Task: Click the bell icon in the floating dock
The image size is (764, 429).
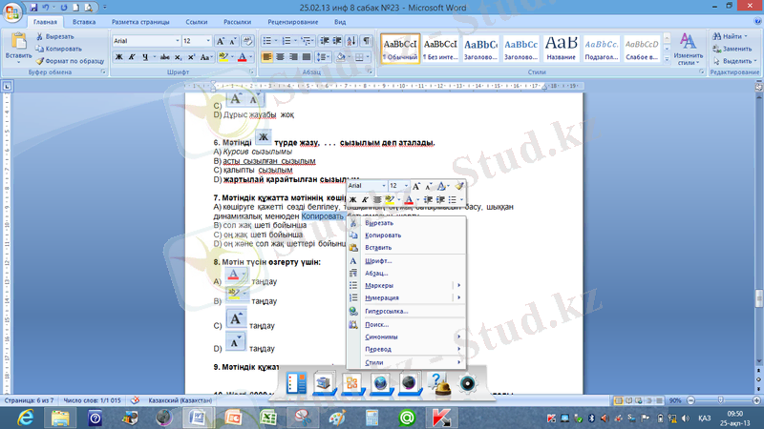Action: [x=440, y=383]
